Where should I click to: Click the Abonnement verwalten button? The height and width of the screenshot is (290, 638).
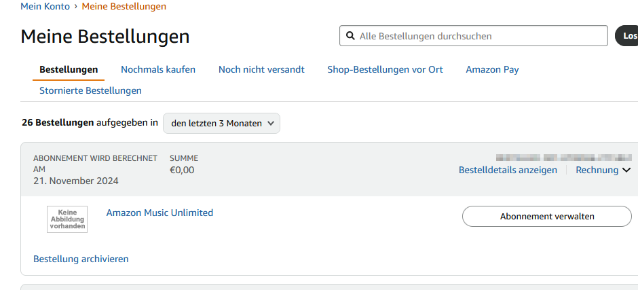coord(547,216)
